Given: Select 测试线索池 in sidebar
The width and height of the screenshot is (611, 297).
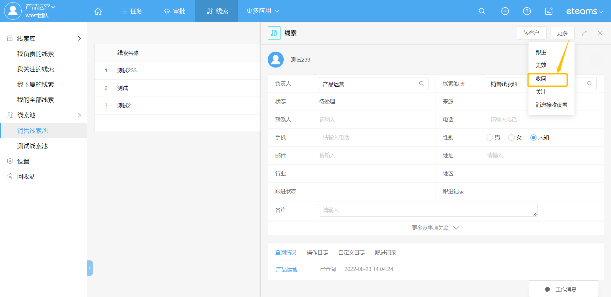Looking at the screenshot, I should coord(32,146).
